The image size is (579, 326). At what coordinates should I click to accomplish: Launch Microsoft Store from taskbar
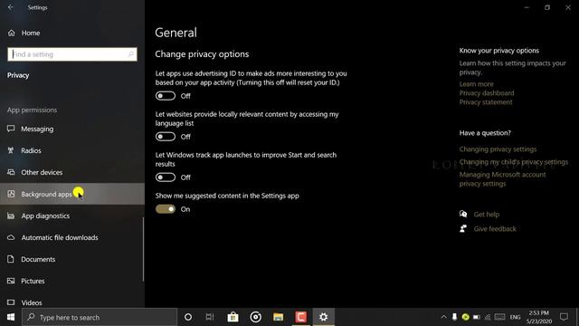(x=233, y=317)
